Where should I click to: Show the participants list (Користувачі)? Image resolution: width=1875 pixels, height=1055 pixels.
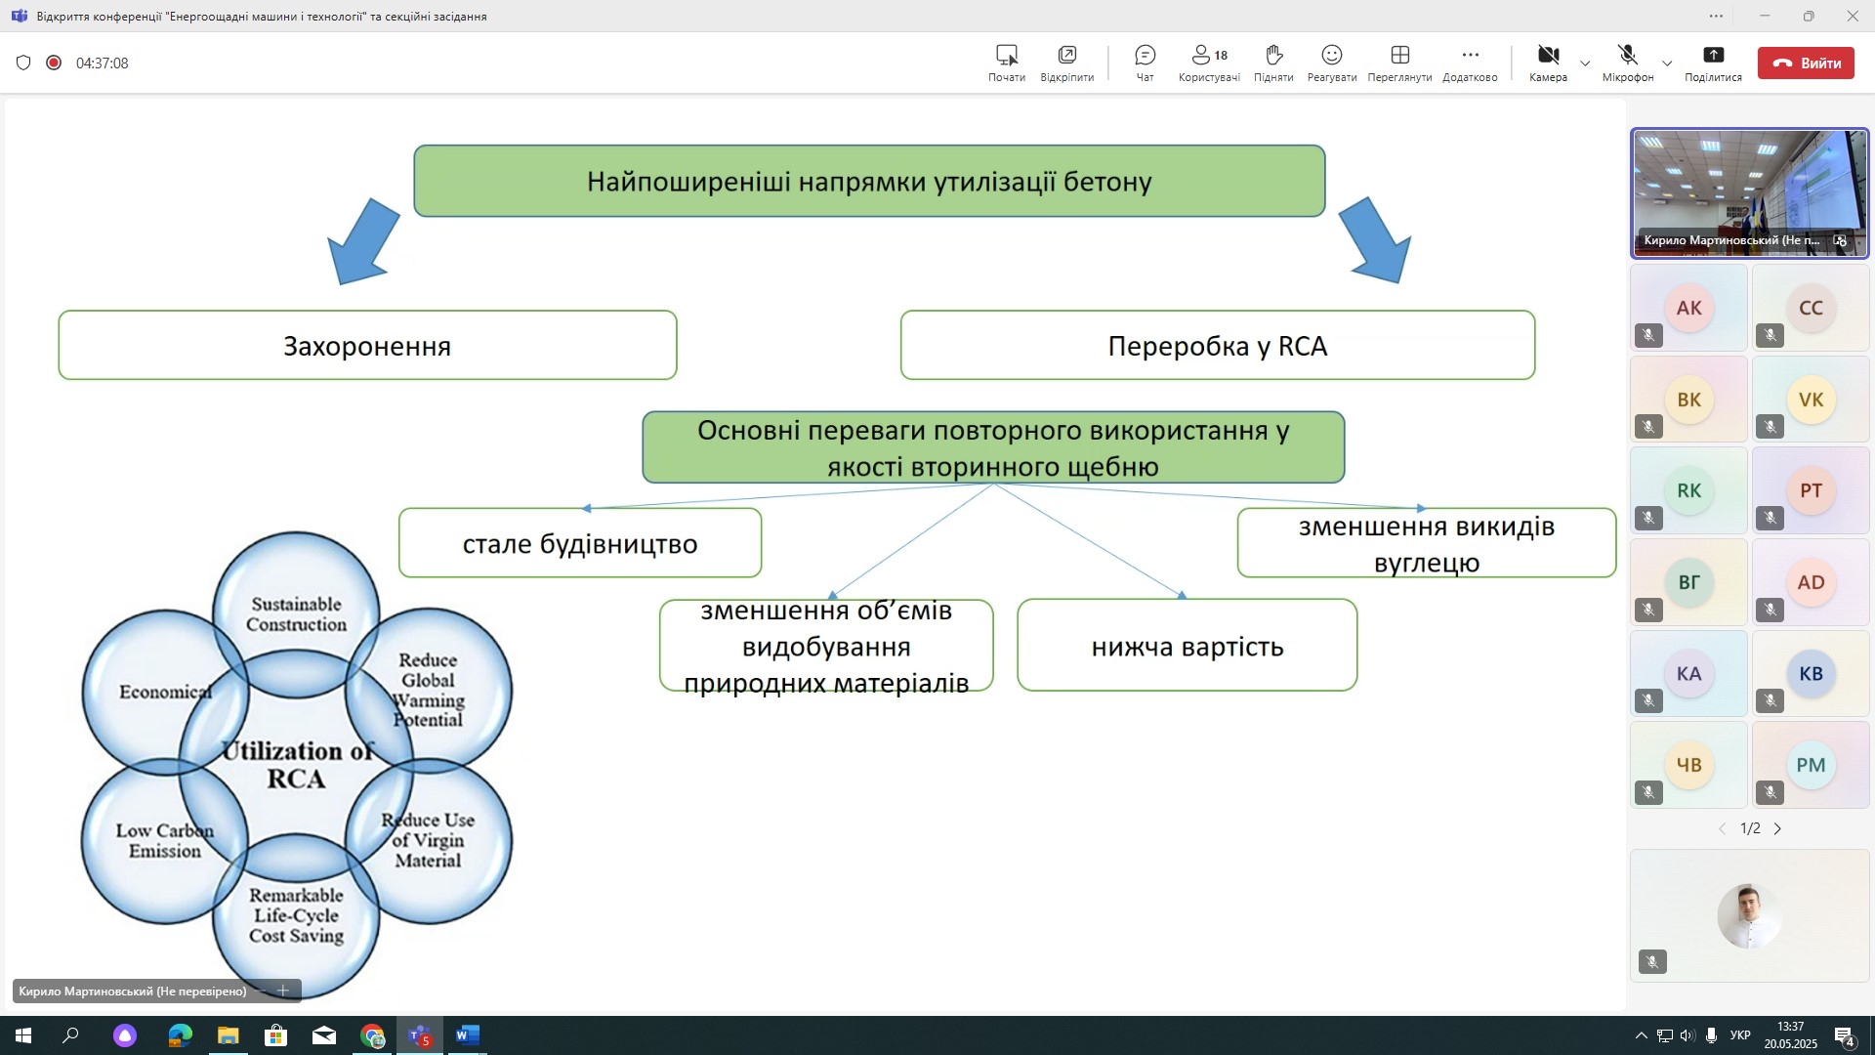[1209, 56]
